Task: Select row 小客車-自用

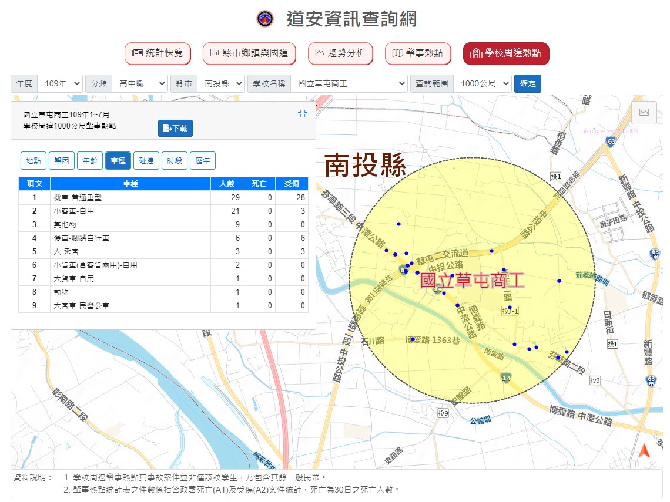Action: point(163,211)
